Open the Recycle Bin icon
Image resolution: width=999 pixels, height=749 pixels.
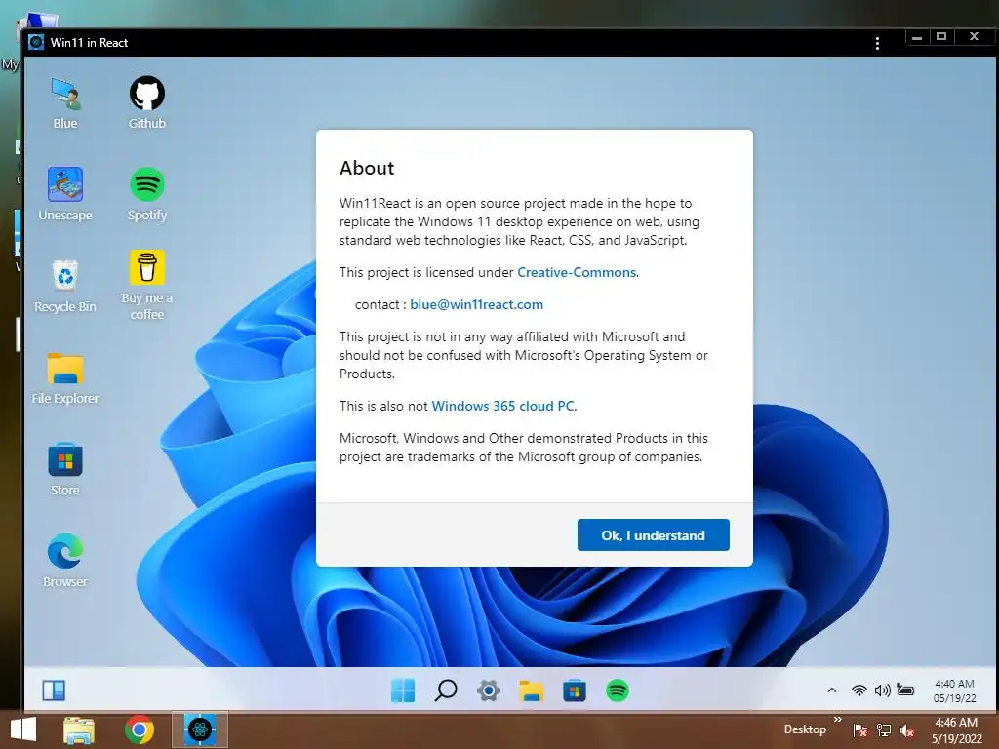(65, 286)
